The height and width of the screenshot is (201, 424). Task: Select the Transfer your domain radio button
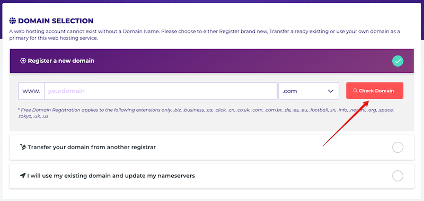coord(397,147)
